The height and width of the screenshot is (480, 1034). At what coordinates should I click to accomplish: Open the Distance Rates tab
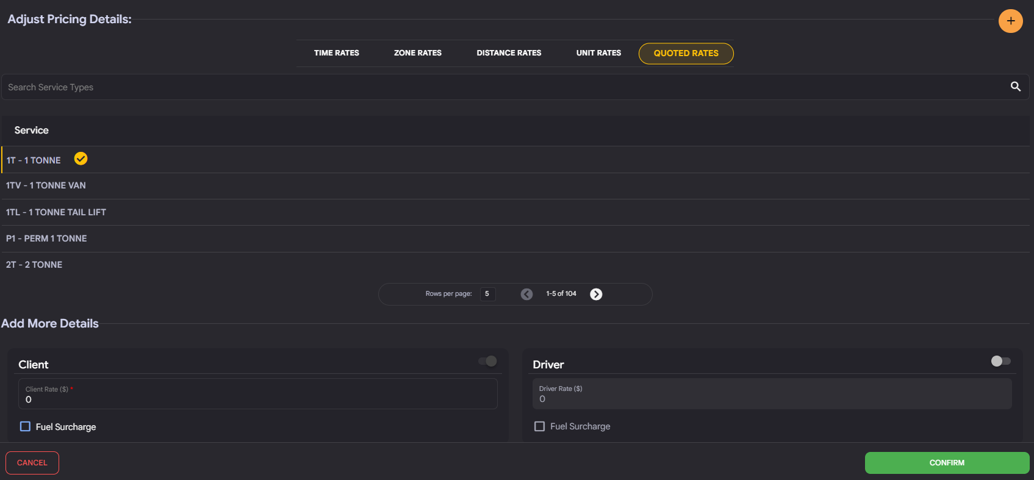(509, 53)
